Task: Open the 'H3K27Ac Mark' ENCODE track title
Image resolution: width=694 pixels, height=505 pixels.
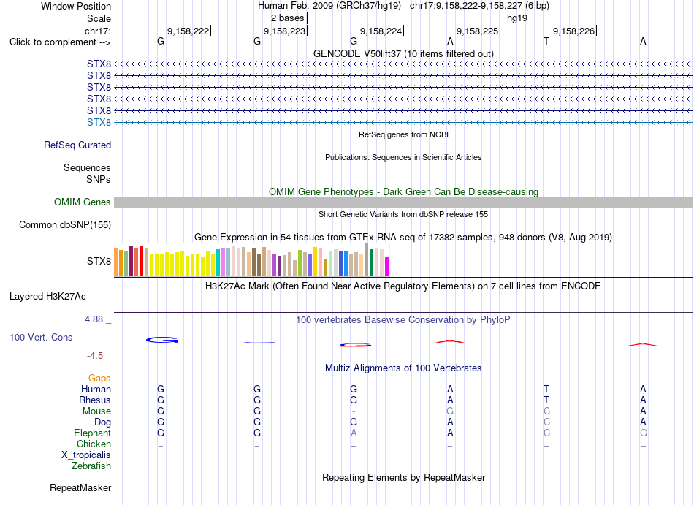Action: 403,286
